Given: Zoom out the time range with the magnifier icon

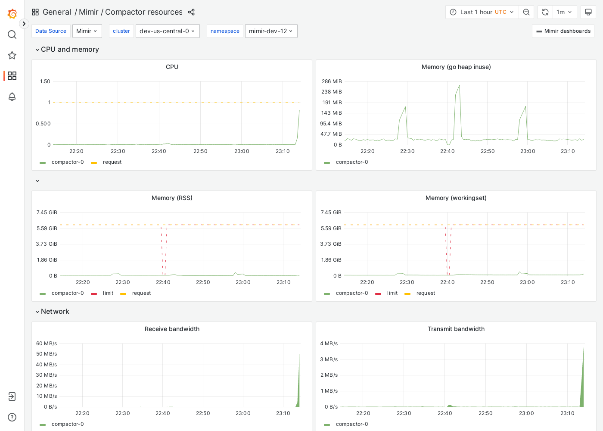Looking at the screenshot, I should tap(526, 12).
